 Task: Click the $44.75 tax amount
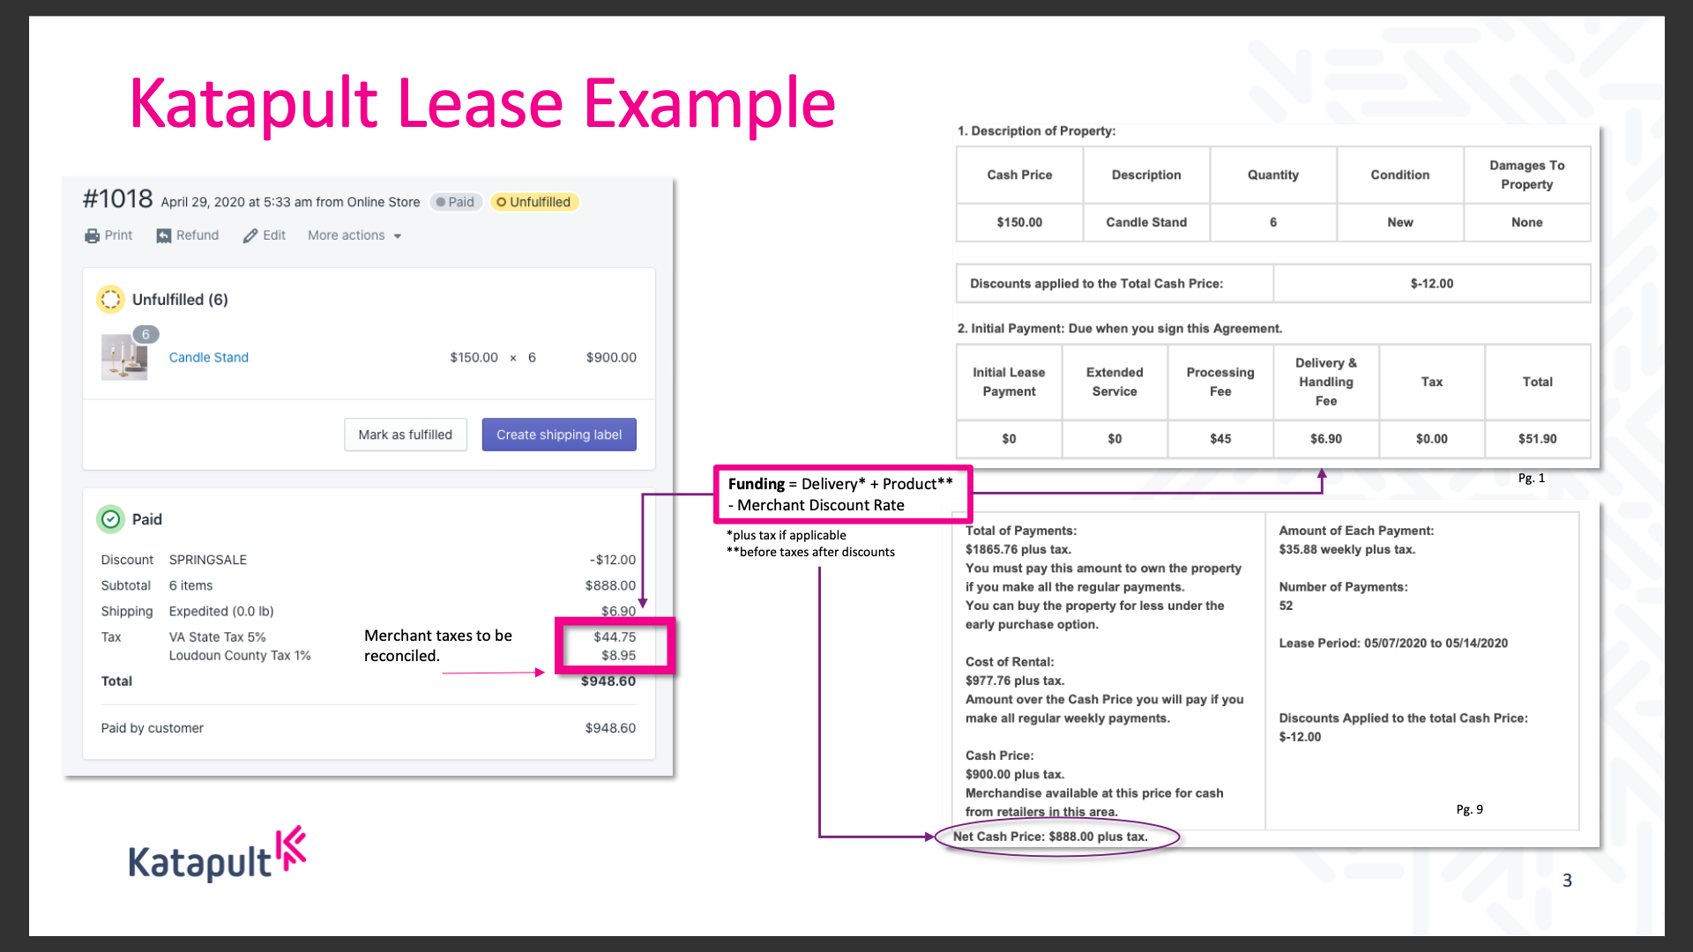tap(615, 636)
